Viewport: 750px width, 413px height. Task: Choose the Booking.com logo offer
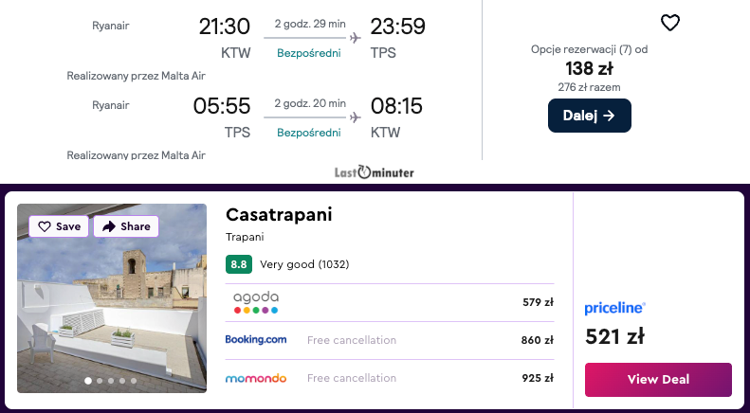tap(256, 340)
